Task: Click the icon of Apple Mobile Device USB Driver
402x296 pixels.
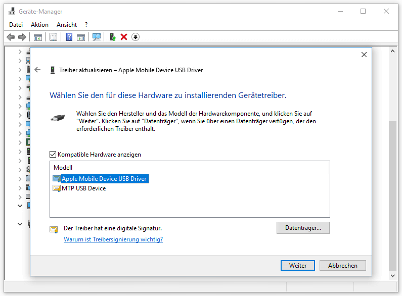Action: click(x=57, y=179)
